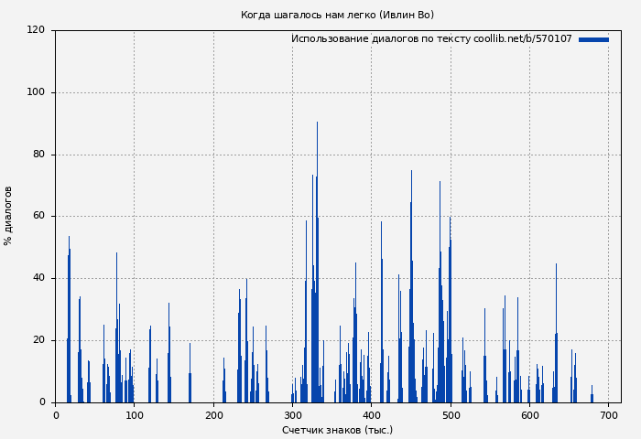Click the y-axis label "% диалогов"
The height and width of the screenshot is (439, 641).
coord(9,216)
